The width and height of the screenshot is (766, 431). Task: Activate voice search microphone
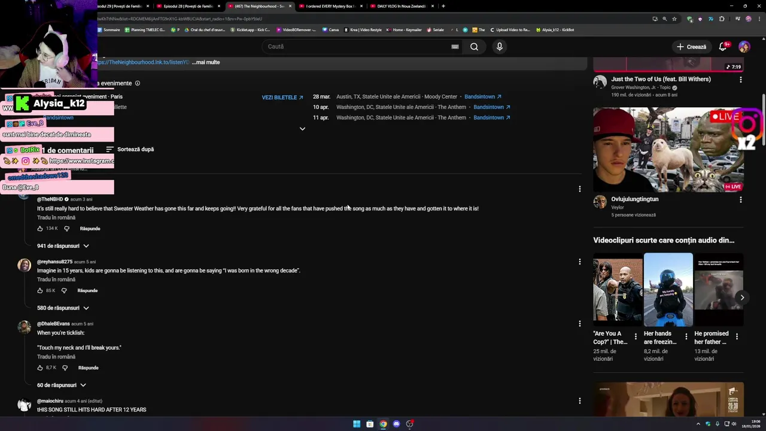500,47
